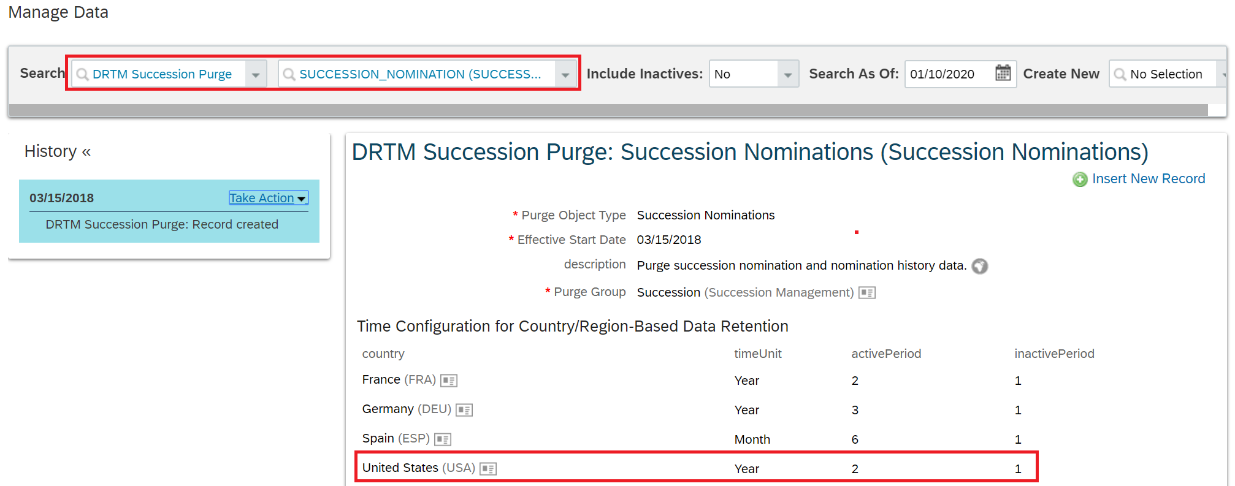The width and height of the screenshot is (1235, 486).
Task: Click the Insert New Record plus icon
Action: 1080,179
